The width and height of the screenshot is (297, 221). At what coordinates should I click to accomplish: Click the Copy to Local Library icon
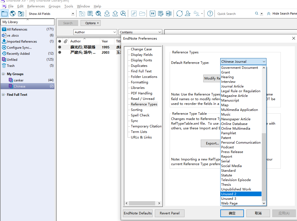click(82, 14)
